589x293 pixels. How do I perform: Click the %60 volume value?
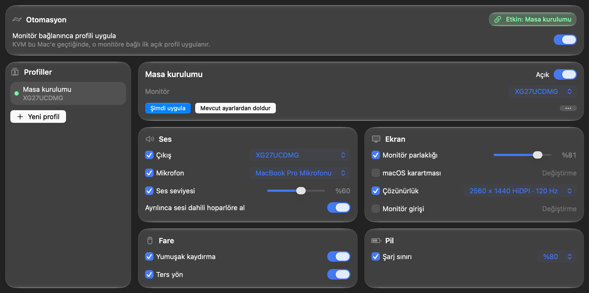[x=343, y=191]
